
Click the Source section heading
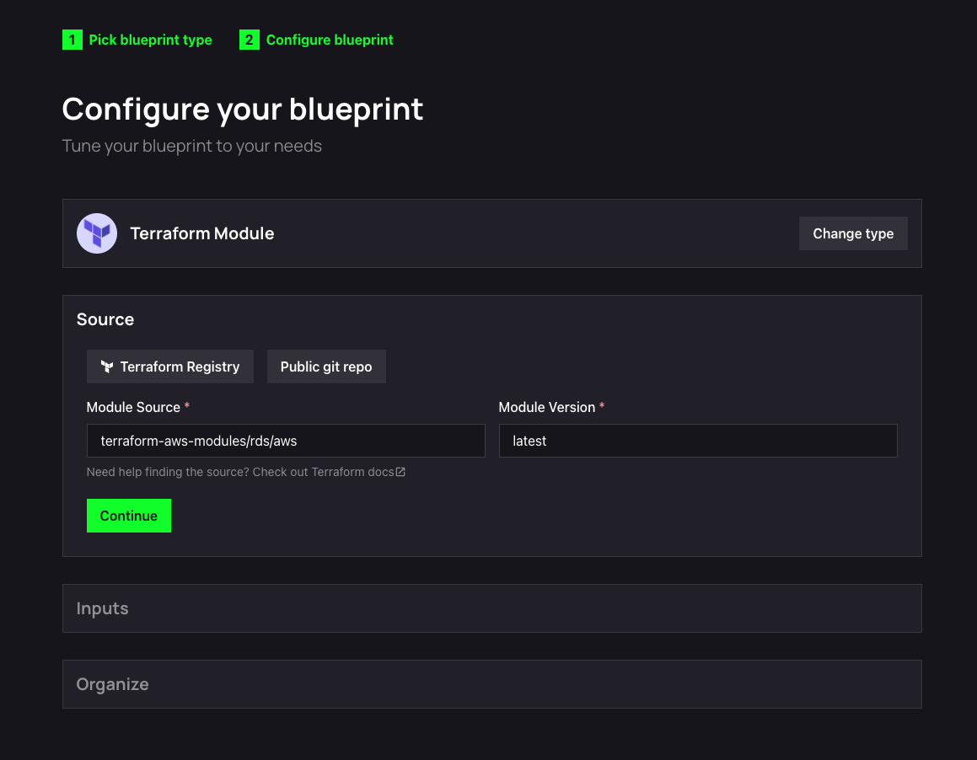pyautogui.click(x=105, y=319)
